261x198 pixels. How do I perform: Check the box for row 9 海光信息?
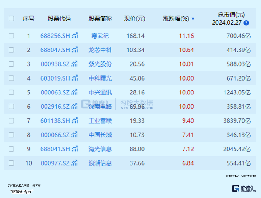[x=11, y=149]
